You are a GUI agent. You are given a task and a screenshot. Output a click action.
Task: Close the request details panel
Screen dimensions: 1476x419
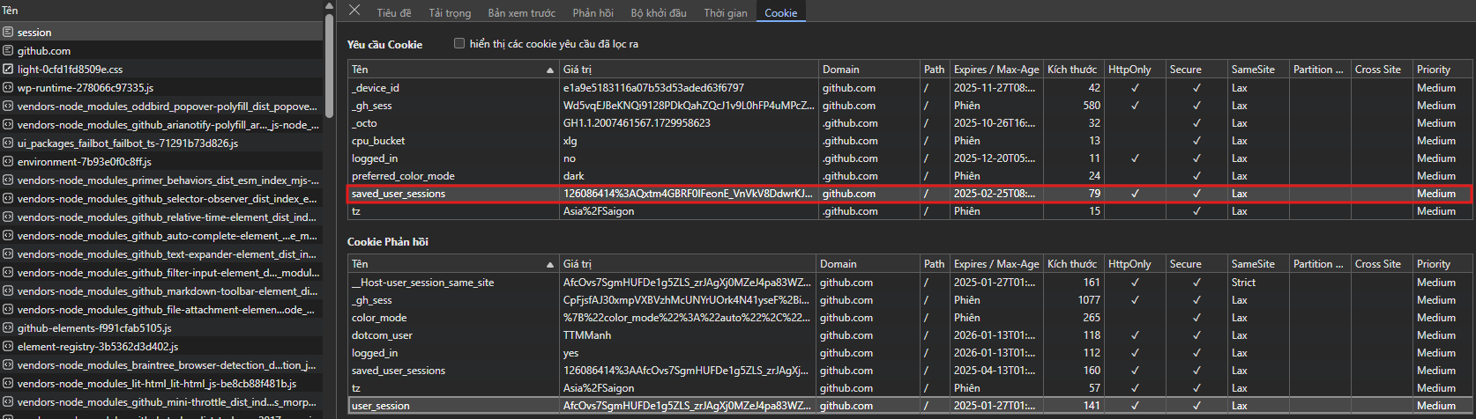(x=354, y=11)
